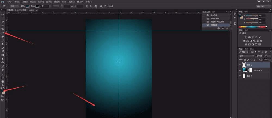The width and height of the screenshot is (272, 118).
Task: Open the 图层(L) menu
Action: [x=33, y=2]
